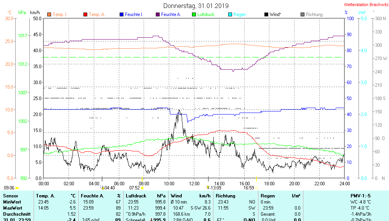This screenshot has height=221, width=389.
Task: Click the green Luftdruck legend square
Action: tap(194, 14)
